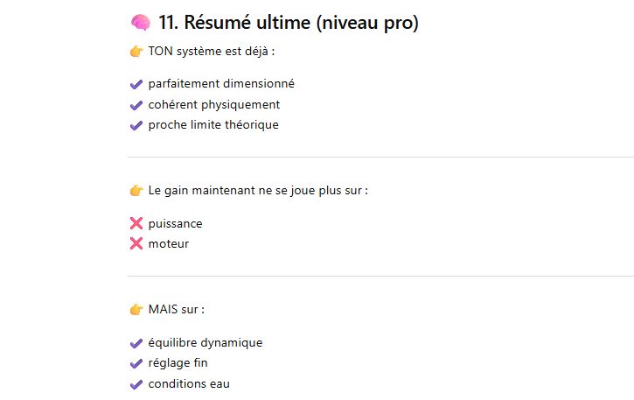Click the red cross next to "moteur"
The image size is (634, 400).
(136, 244)
